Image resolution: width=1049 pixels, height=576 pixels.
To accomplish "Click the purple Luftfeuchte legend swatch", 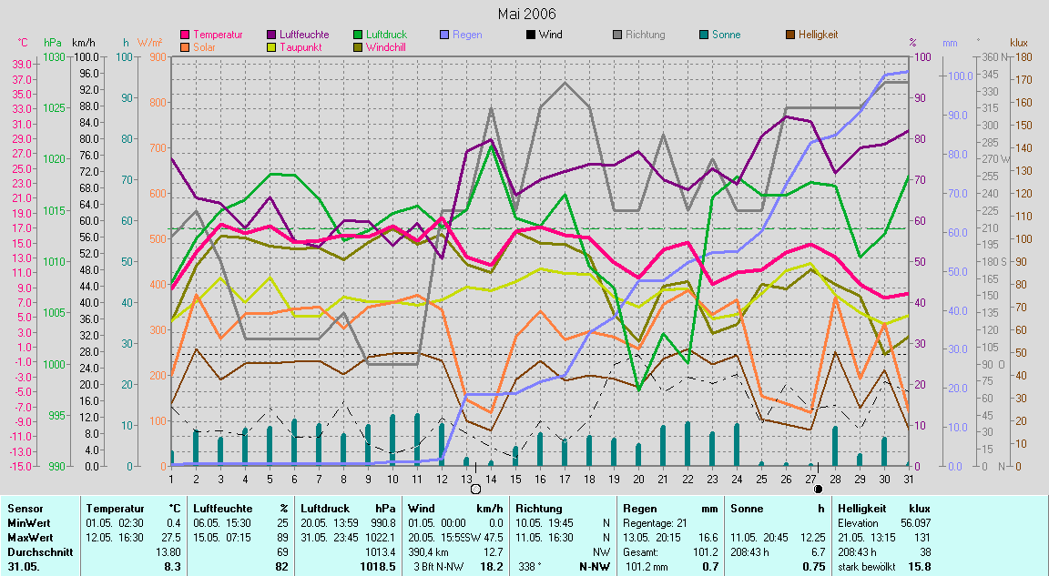I will (271, 35).
